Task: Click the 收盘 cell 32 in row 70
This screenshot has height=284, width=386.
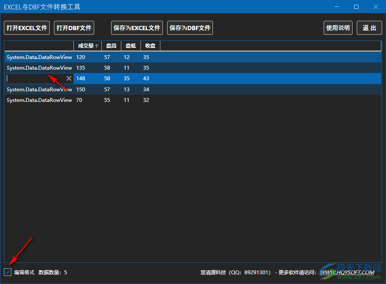Action: coord(146,100)
